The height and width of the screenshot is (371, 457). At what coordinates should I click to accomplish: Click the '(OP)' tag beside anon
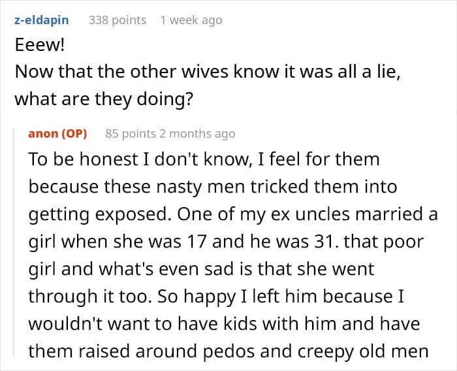click(74, 134)
